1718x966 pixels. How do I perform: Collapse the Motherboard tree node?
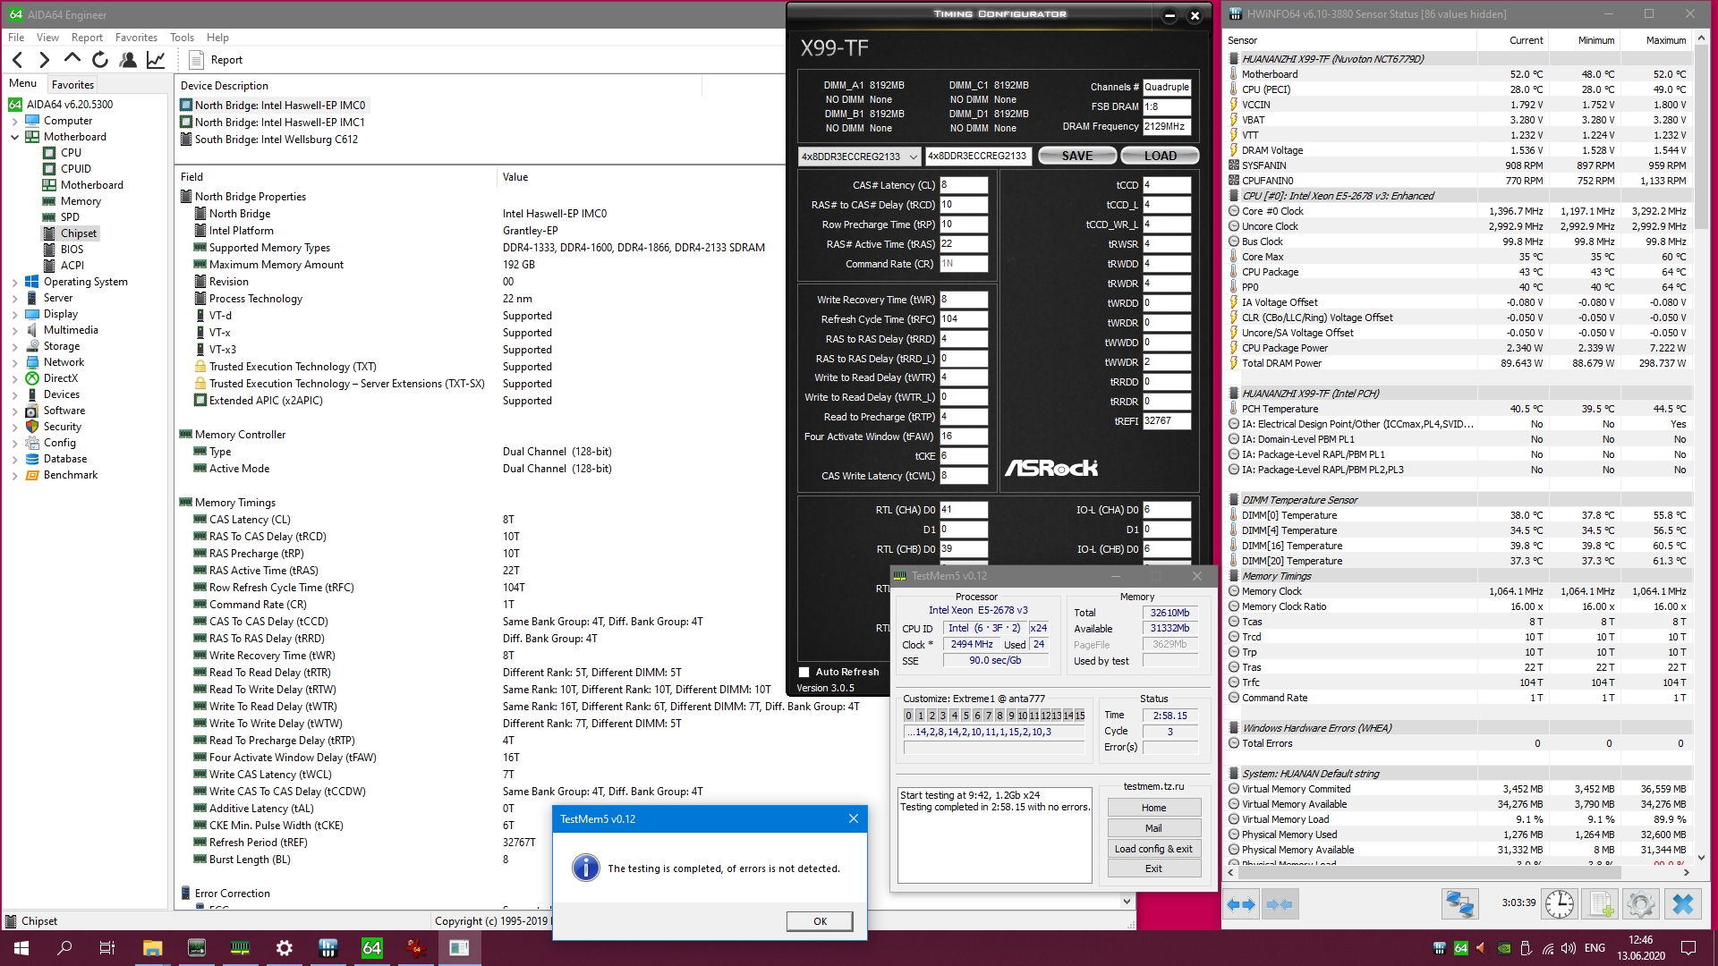click(14, 137)
